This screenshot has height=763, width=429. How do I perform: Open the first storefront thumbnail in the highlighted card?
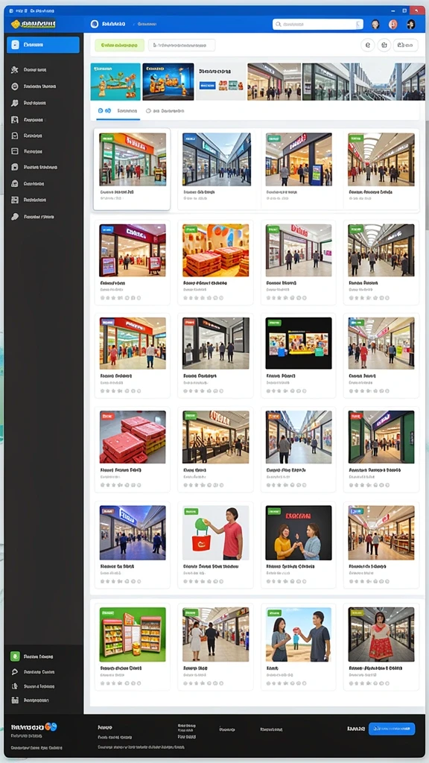(133, 159)
